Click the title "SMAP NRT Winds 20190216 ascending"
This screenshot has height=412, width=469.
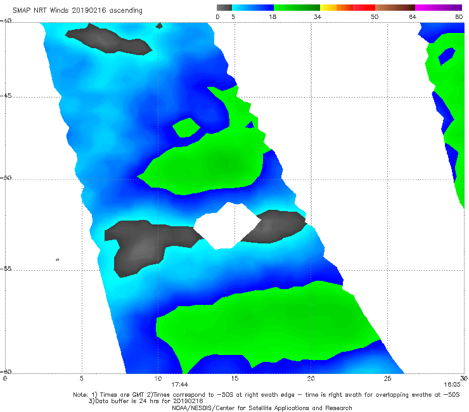77,11
